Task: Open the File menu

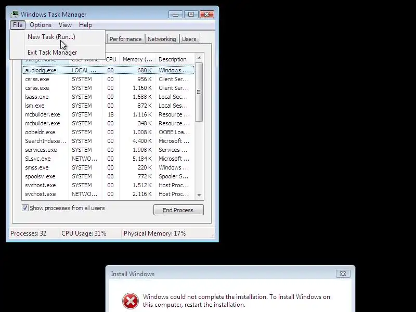Action: click(18, 25)
